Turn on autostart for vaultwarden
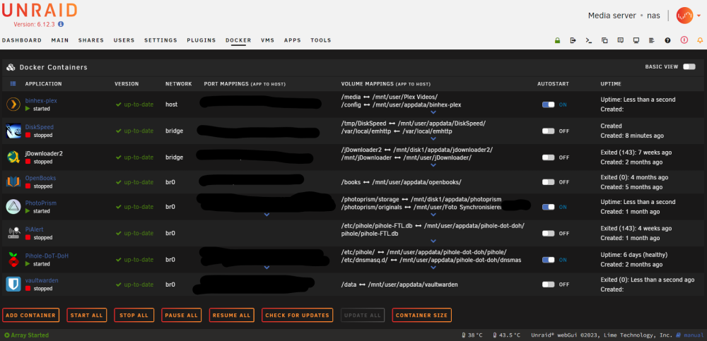The image size is (707, 341). click(549, 285)
